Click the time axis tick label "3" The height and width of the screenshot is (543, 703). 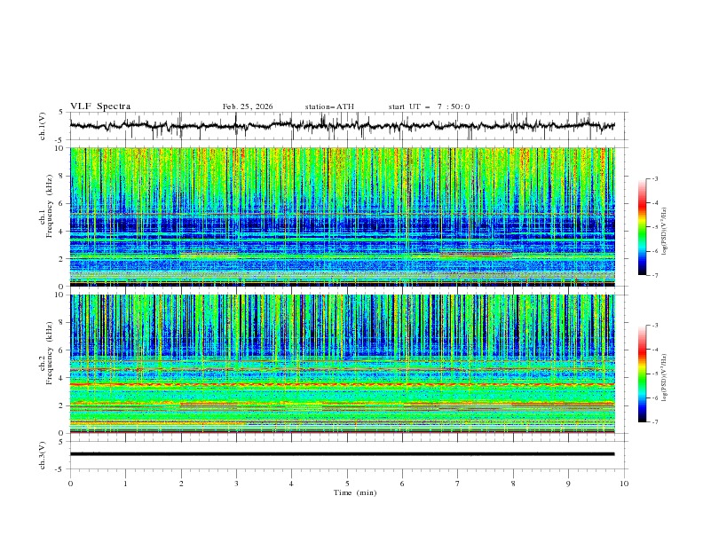[x=236, y=484]
